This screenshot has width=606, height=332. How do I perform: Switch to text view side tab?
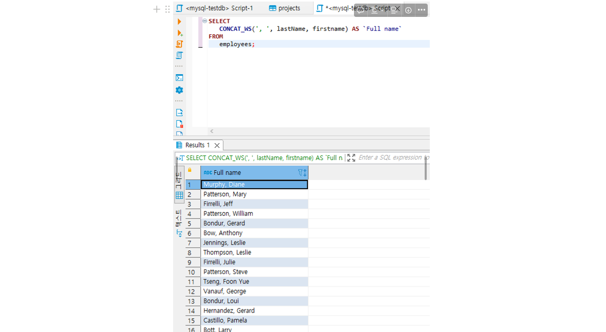179,218
